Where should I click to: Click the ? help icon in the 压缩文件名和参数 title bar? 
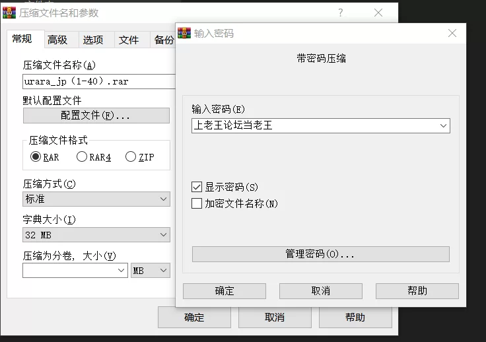pos(340,13)
